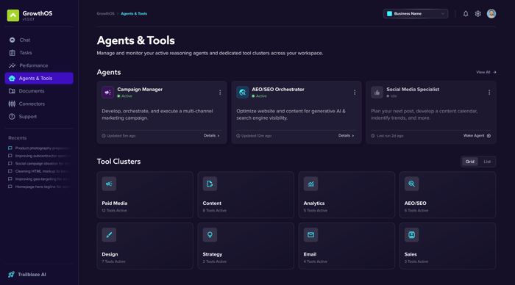Open AEO/SEO Orchestrator Details
515x285 pixels.
[347, 136]
